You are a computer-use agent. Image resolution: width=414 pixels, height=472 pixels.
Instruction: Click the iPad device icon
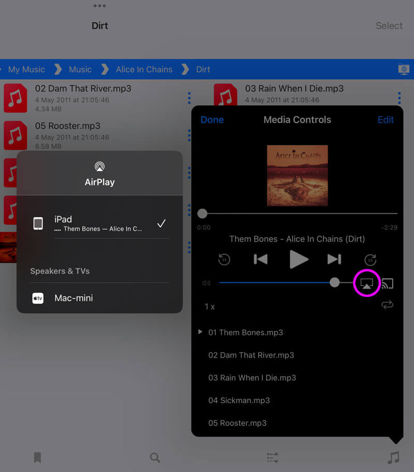[x=38, y=223]
